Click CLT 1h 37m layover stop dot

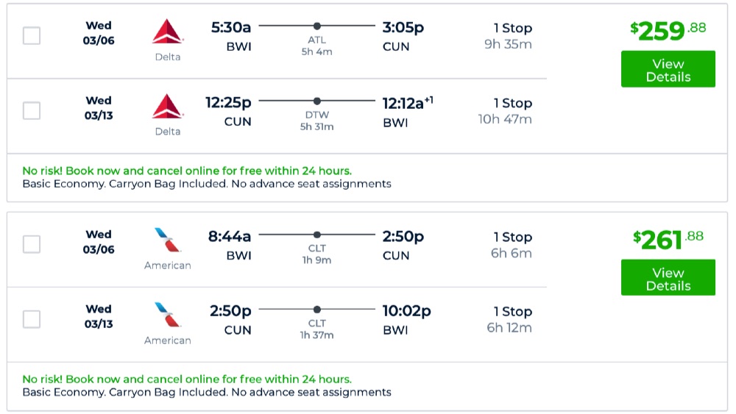point(317,310)
